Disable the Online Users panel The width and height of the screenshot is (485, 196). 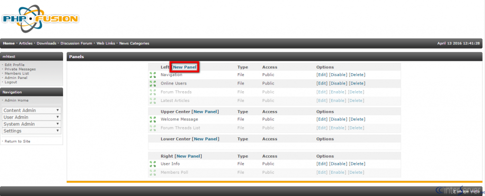coord(338,83)
